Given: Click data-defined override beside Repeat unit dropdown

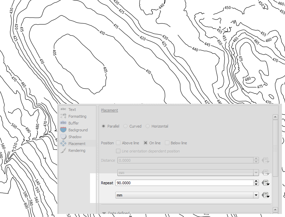Looking at the screenshot, I should [x=265, y=195].
